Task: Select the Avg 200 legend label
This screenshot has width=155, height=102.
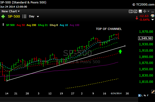Action: click(x=31, y=25)
